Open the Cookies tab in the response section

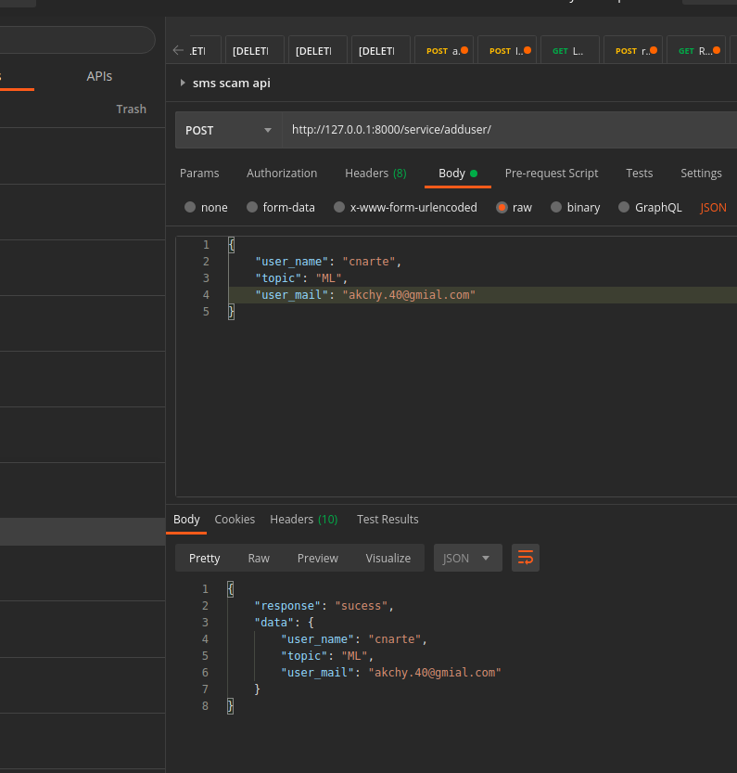click(235, 519)
